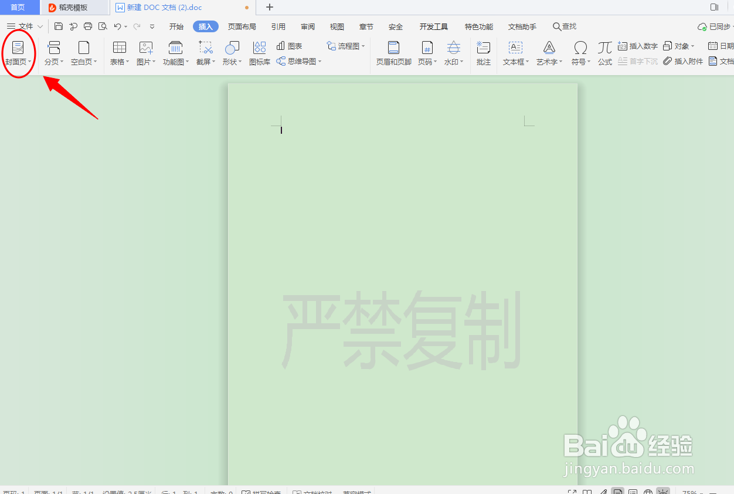Insert a 图表 chart
Screen dimensions: 734x494
click(x=289, y=46)
